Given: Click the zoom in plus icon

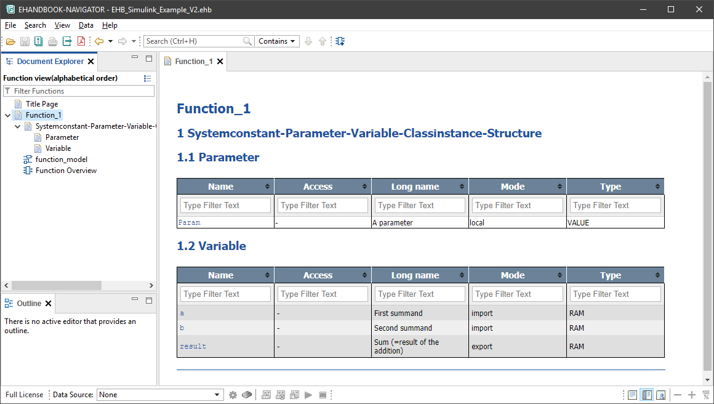Looking at the screenshot, I should click(x=692, y=395).
